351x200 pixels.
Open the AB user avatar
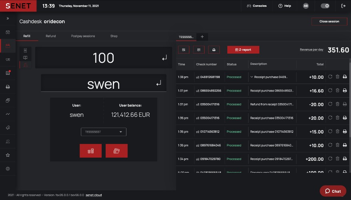coord(306,6)
